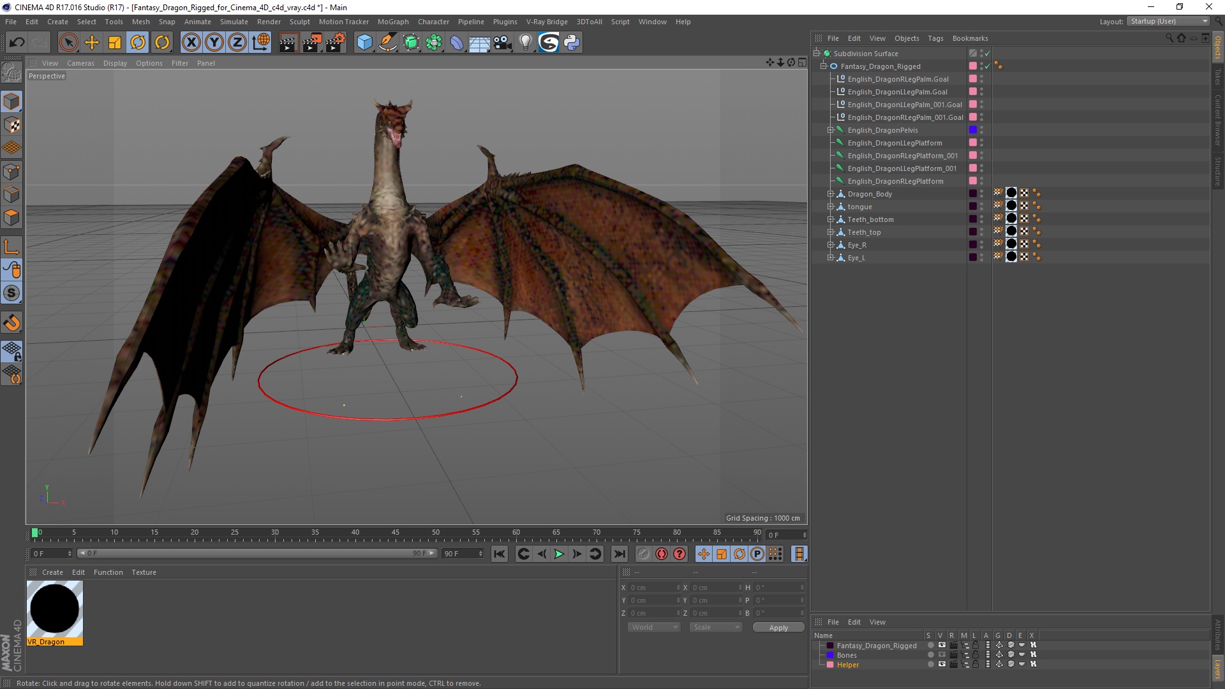Click blue layer swatch of English_DragonPelvis
1225x689 pixels.
pos(973,130)
